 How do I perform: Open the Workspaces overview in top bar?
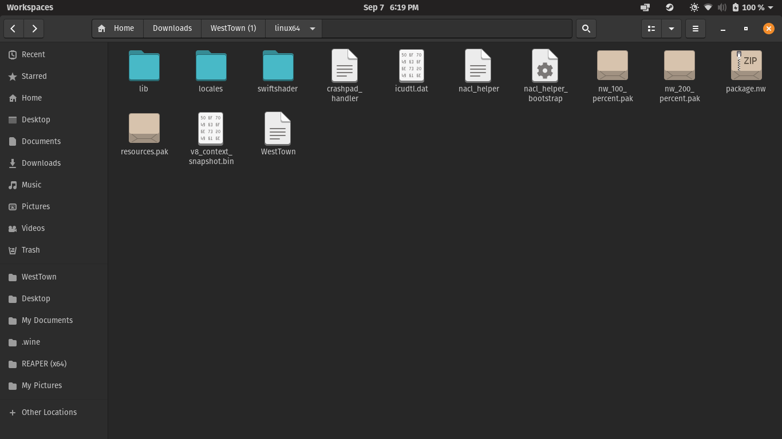(x=30, y=7)
